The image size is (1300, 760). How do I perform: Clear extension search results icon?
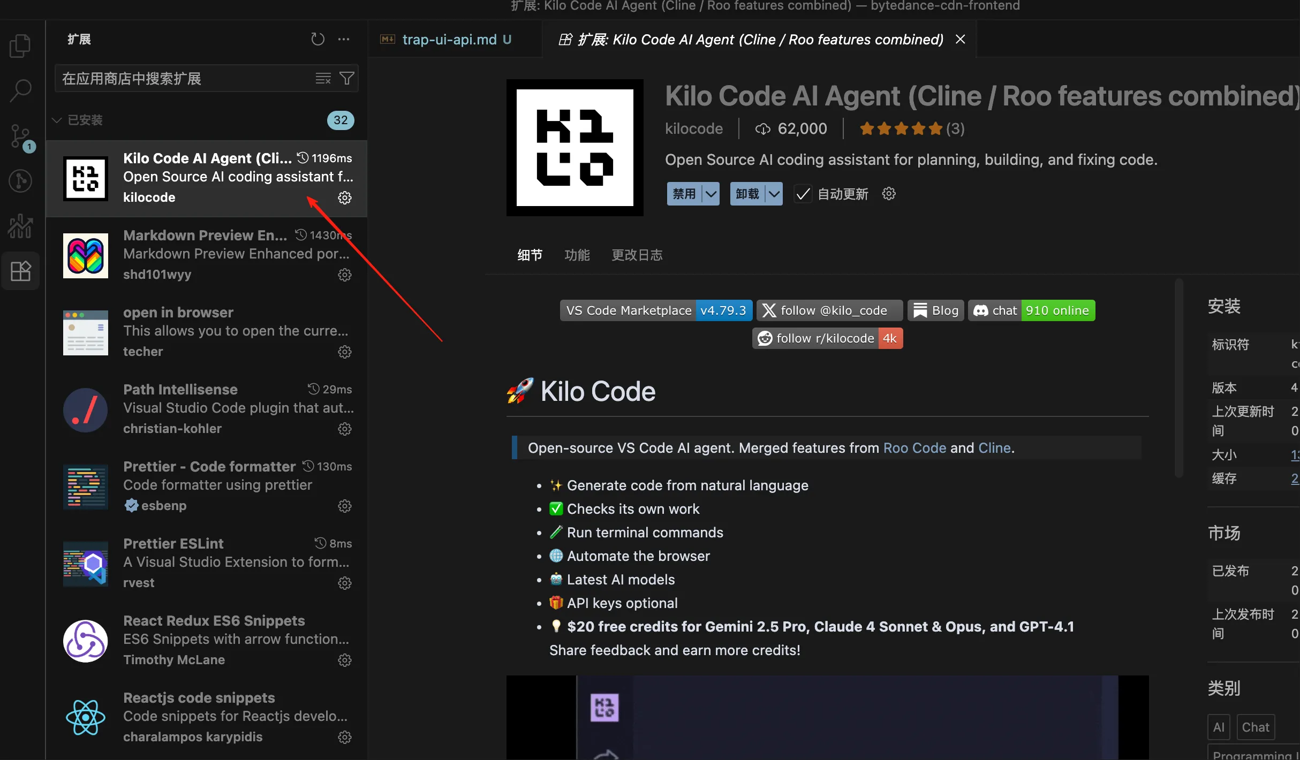[x=323, y=79]
